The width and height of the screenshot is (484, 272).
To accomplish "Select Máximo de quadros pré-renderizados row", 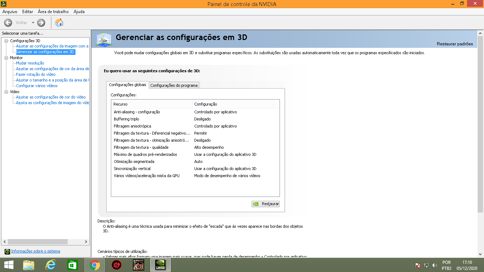I will (195, 154).
